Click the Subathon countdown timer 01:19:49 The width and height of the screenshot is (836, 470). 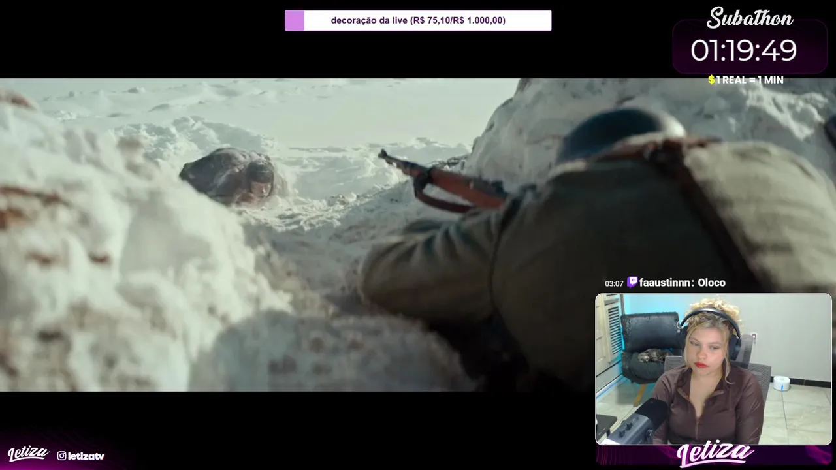[x=744, y=51]
